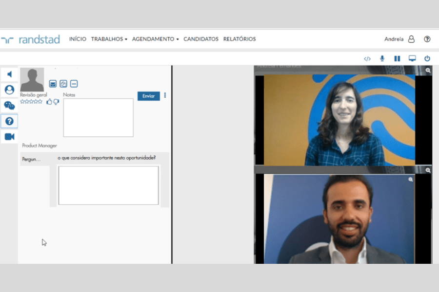Image resolution: width=439 pixels, height=292 pixels.
Task: Expand the TRABALHOS dropdown menu
Action: click(109, 39)
